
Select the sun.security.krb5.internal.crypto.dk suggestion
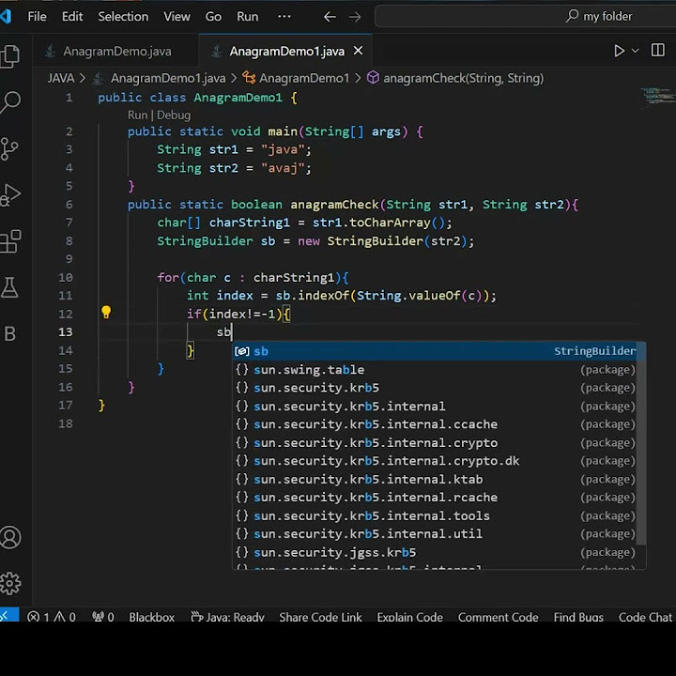[x=436, y=461]
